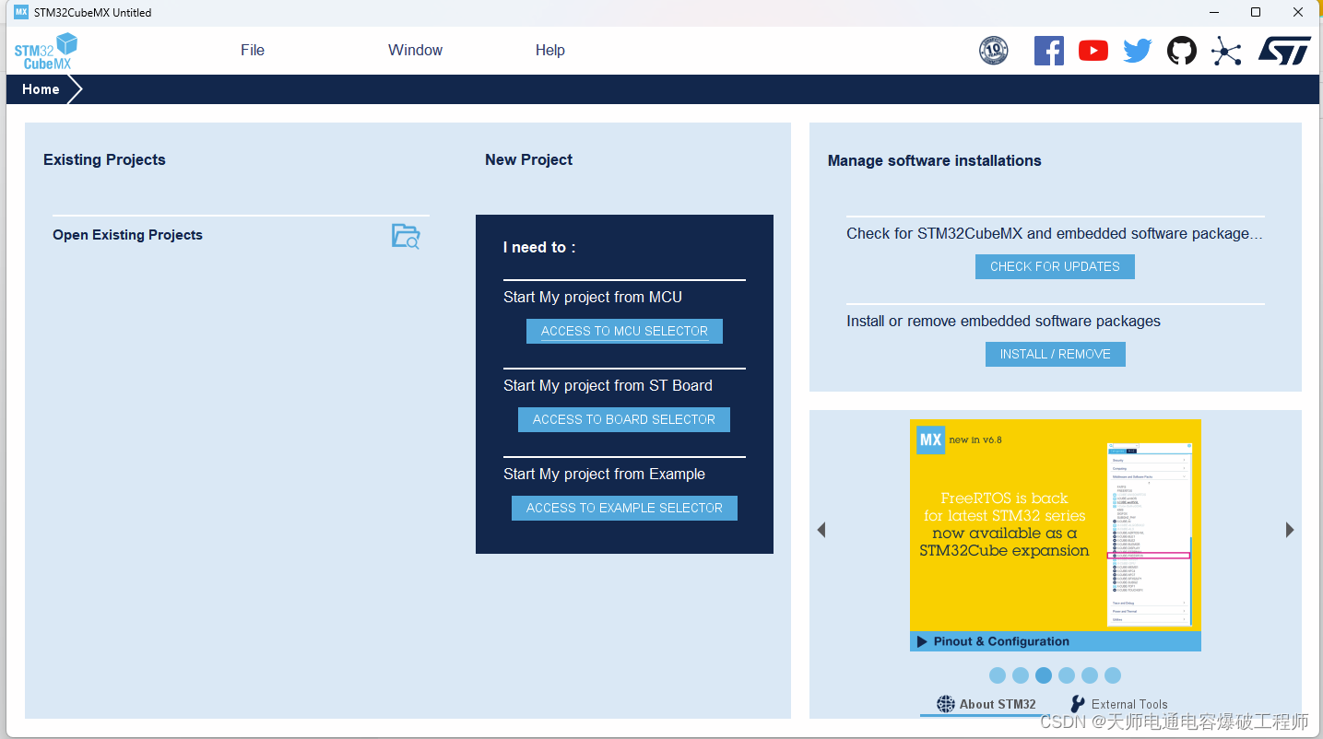
Task: Open the Facebook icon link
Action: (1048, 51)
